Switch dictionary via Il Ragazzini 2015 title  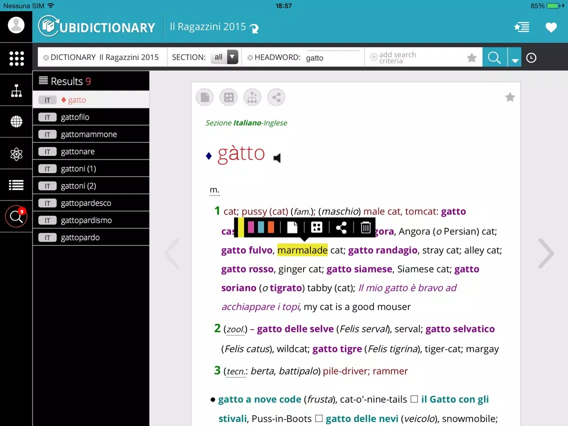click(214, 27)
